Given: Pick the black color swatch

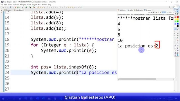Looking at the screenshot, I should pos(178,26).
